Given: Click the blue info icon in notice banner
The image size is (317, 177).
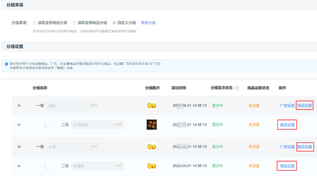Looking at the screenshot, I should tap(7, 64).
